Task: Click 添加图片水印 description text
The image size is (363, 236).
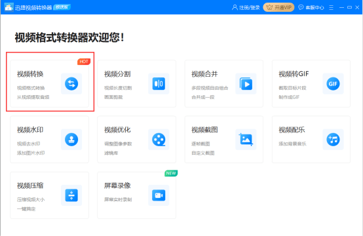Action: [31, 153]
